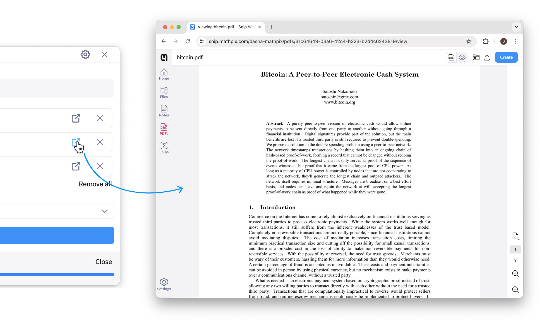Screen dimensions: 542x330
Task: Zoom in on the document
Action: (x=515, y=273)
